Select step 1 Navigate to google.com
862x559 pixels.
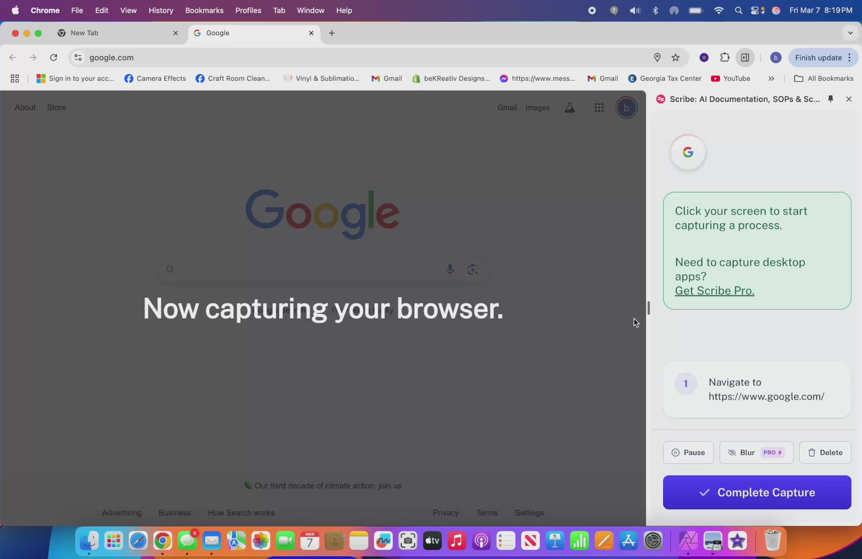click(757, 389)
